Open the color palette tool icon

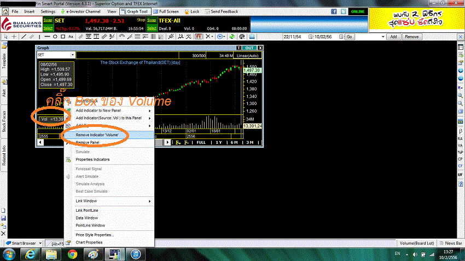(x=242, y=37)
